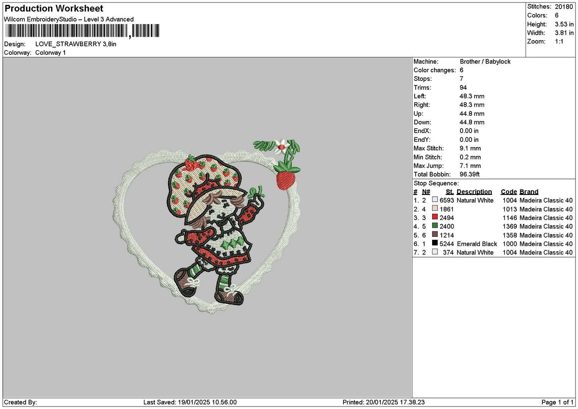The image size is (578, 409).
Task: Click the Stops value '7'
Action: pos(462,79)
